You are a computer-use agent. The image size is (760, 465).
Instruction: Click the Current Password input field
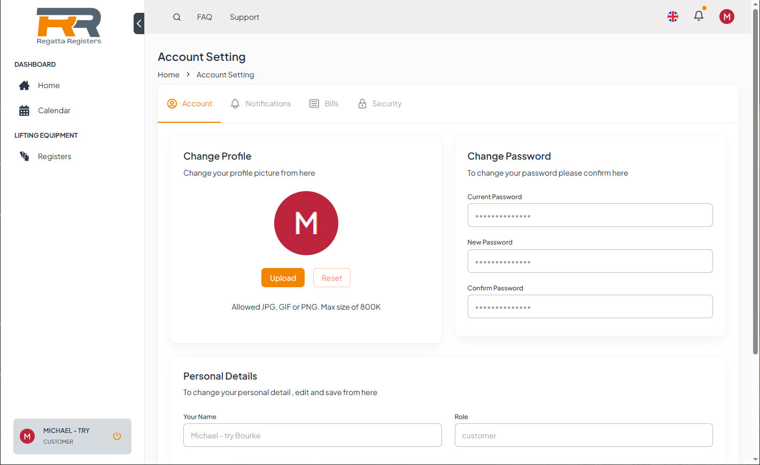point(590,215)
